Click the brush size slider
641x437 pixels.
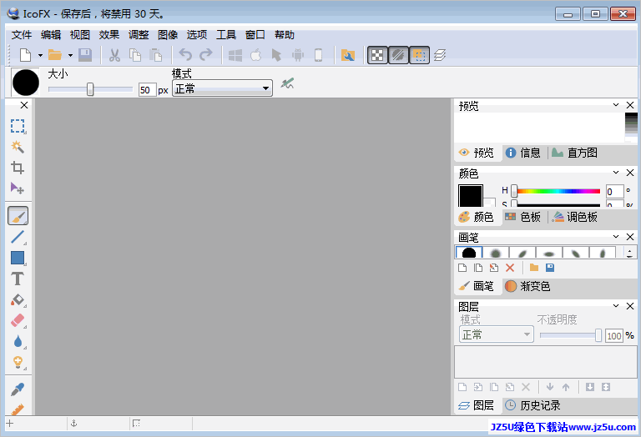click(90, 89)
